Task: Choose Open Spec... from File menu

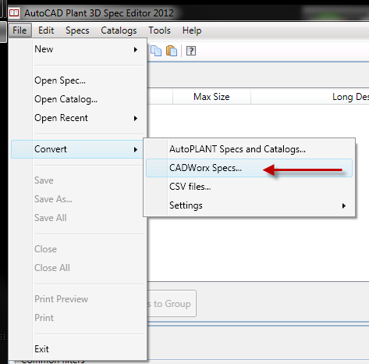Action: pos(78,80)
